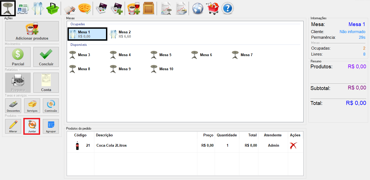Click the blue help question mark icon

point(228,9)
